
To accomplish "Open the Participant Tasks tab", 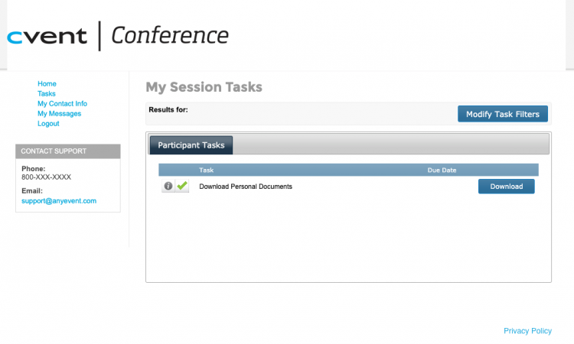I will point(191,144).
